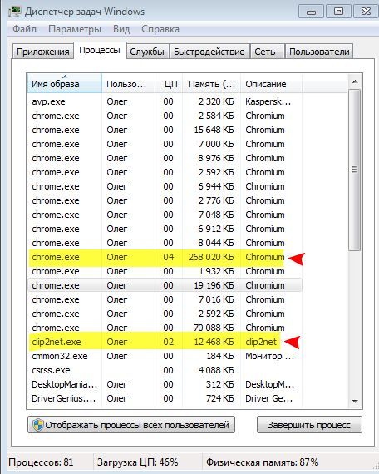Switch to the Пользователи tab
The image size is (379, 474).
(x=319, y=52)
